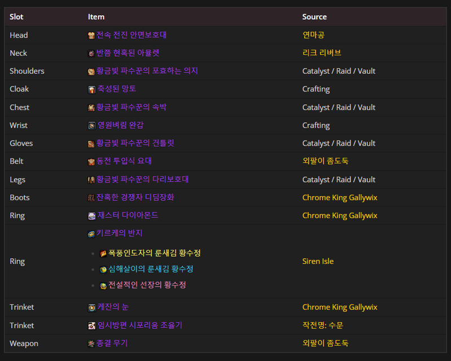The width and height of the screenshot is (451, 361).
Task: Follow the 연마공 source link
Action: 313,35
